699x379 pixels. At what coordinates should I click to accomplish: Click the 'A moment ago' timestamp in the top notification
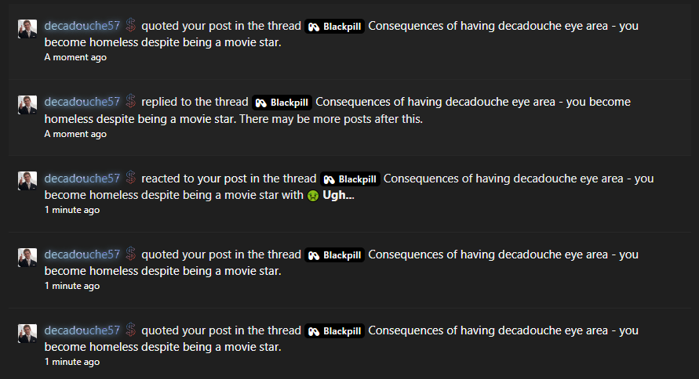75,57
